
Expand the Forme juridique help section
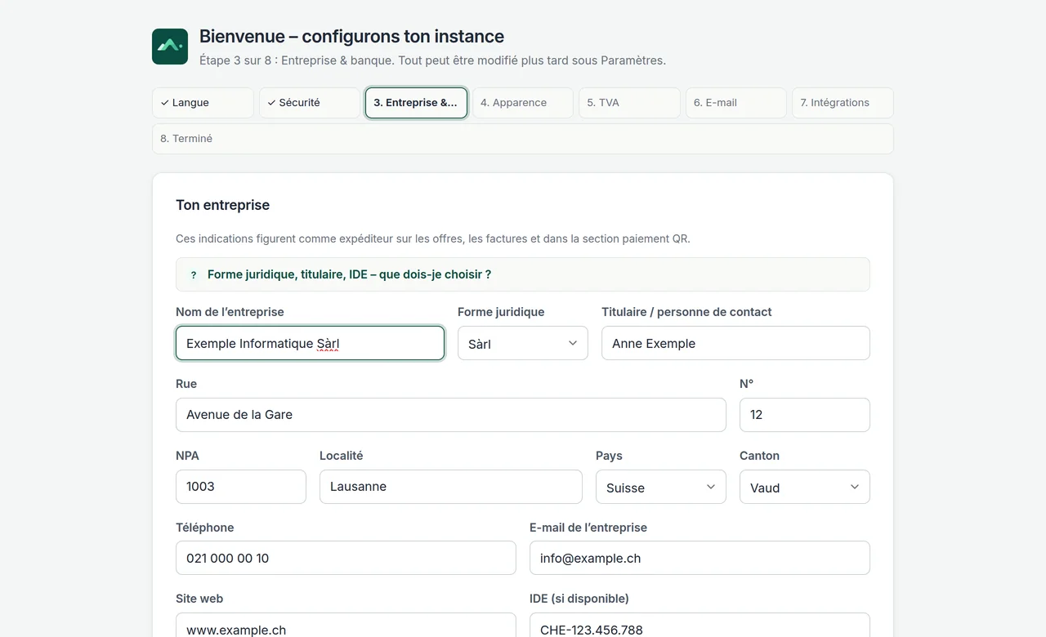tap(523, 274)
